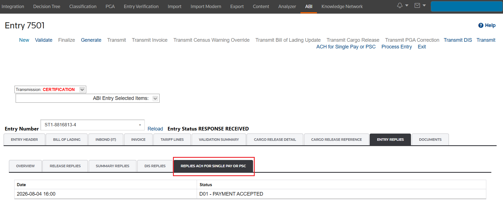Image resolution: width=503 pixels, height=202 pixels.
Task: Open the mail envelope icon
Action: pos(417,5)
